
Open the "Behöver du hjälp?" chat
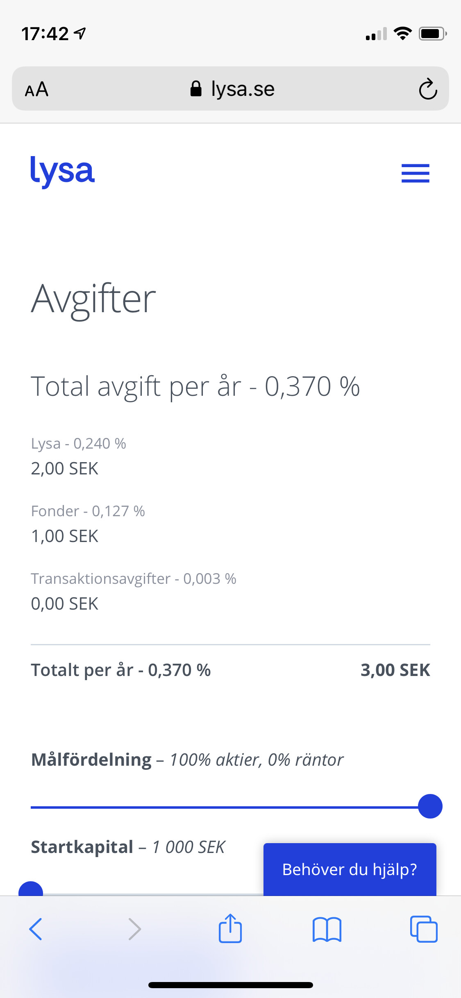(x=350, y=869)
